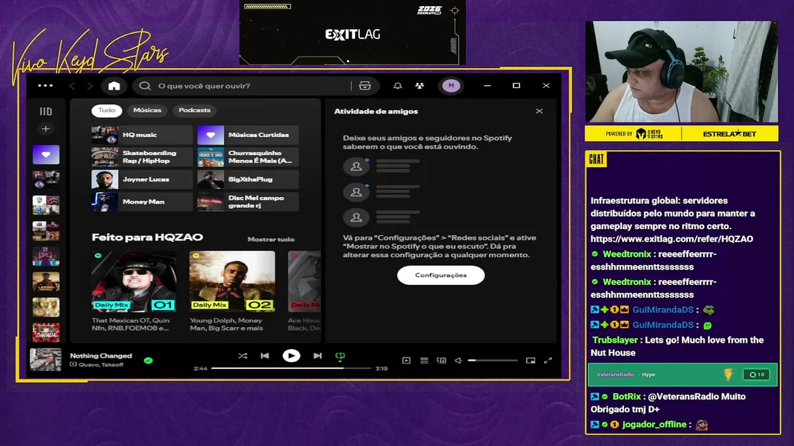
Task: Open 'Churrasquinho Menos É Mais' shortcut
Action: tap(248, 157)
